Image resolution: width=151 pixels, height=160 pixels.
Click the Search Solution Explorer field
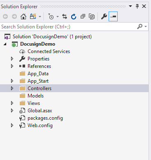(69, 27)
